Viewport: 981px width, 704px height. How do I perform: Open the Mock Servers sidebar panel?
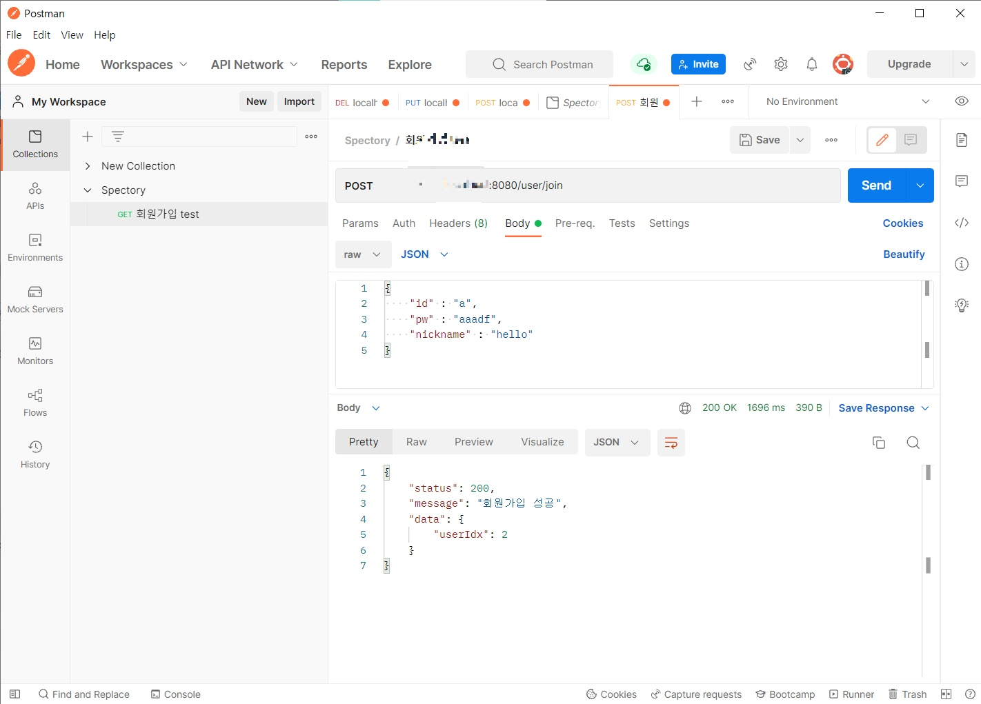(x=35, y=300)
